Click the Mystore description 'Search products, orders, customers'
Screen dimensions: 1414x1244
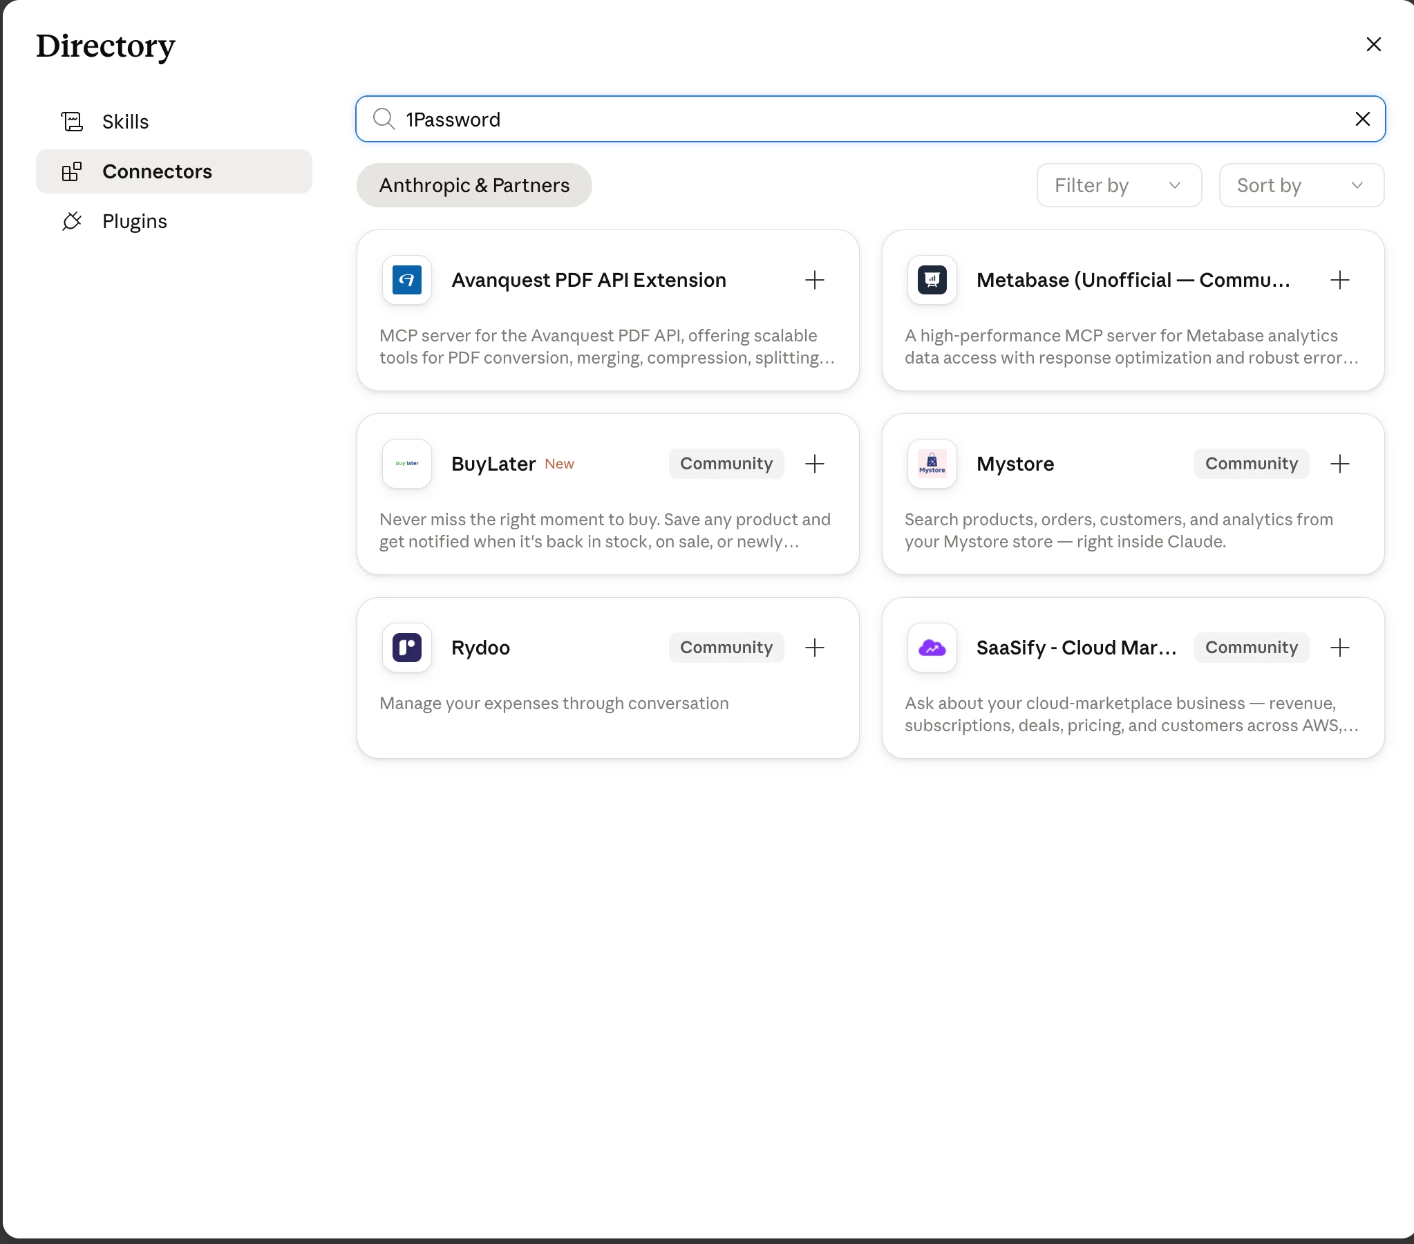(1119, 531)
